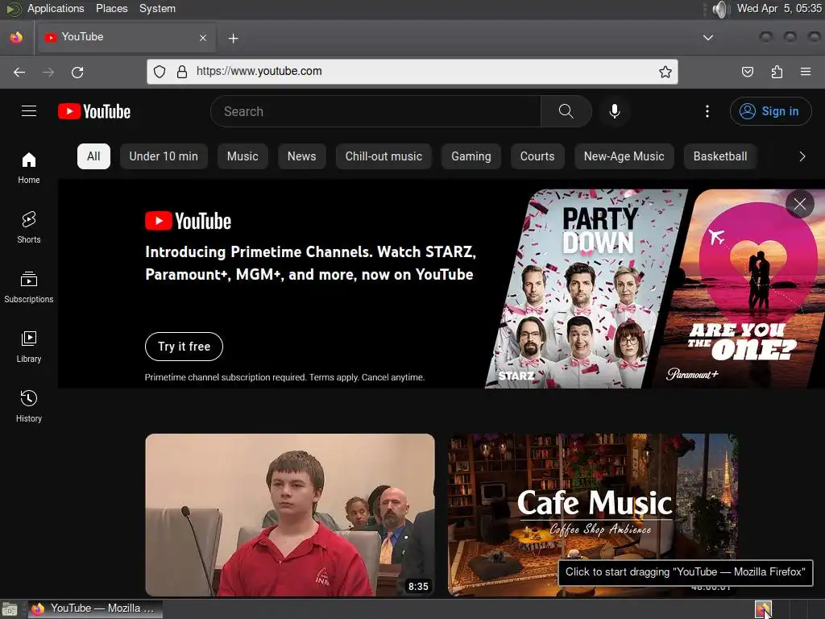The image size is (825, 619).
Task: Click the URL address bar
Action: click(412, 72)
